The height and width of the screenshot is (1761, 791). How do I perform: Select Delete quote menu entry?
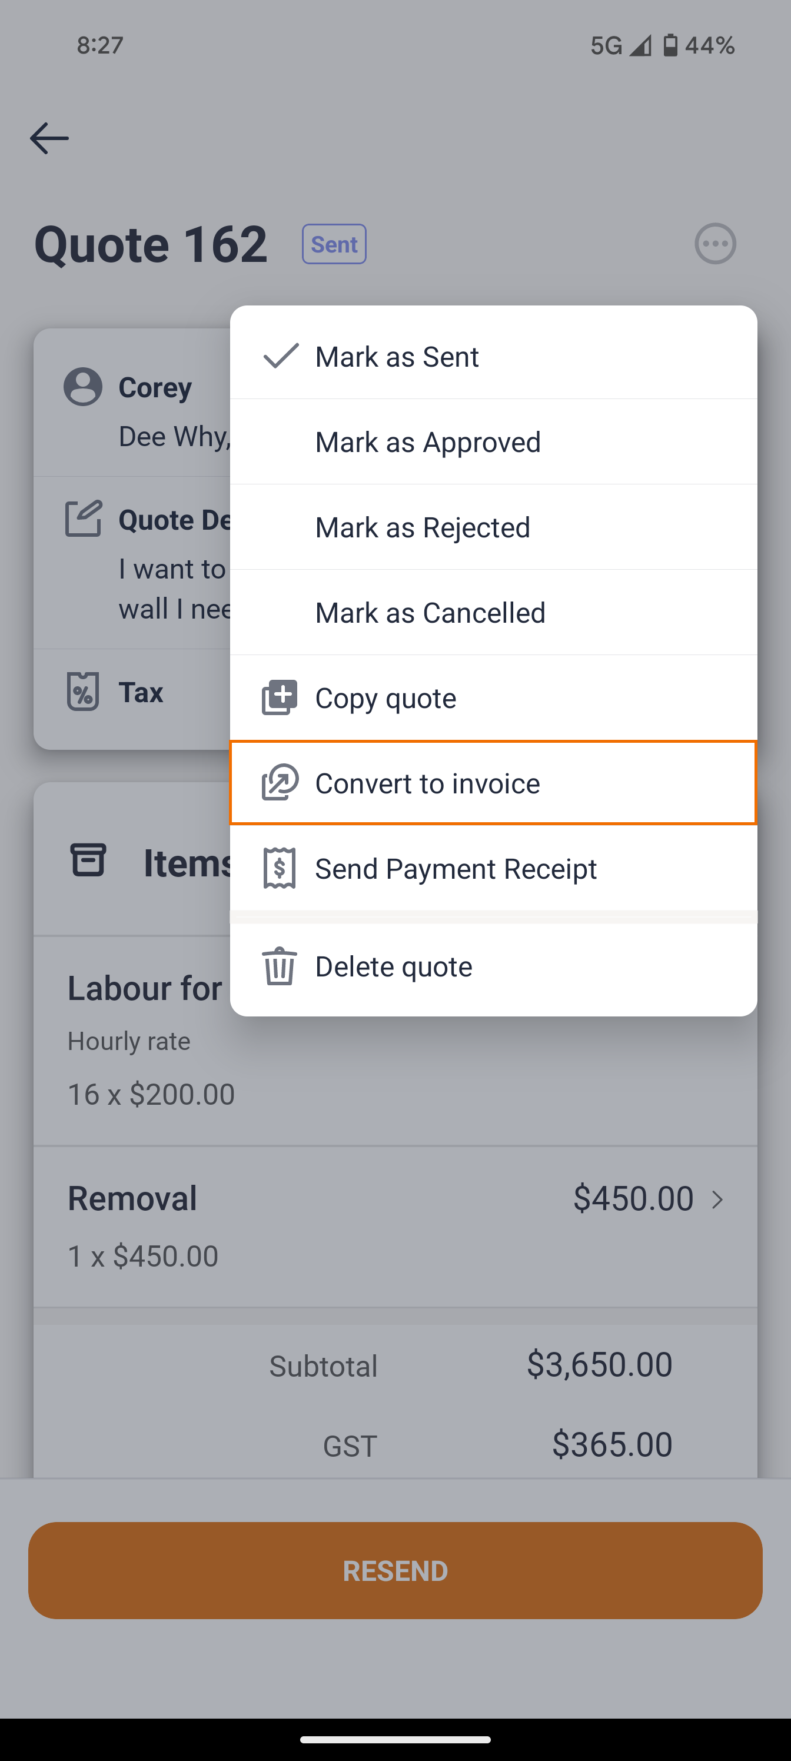pos(394,966)
